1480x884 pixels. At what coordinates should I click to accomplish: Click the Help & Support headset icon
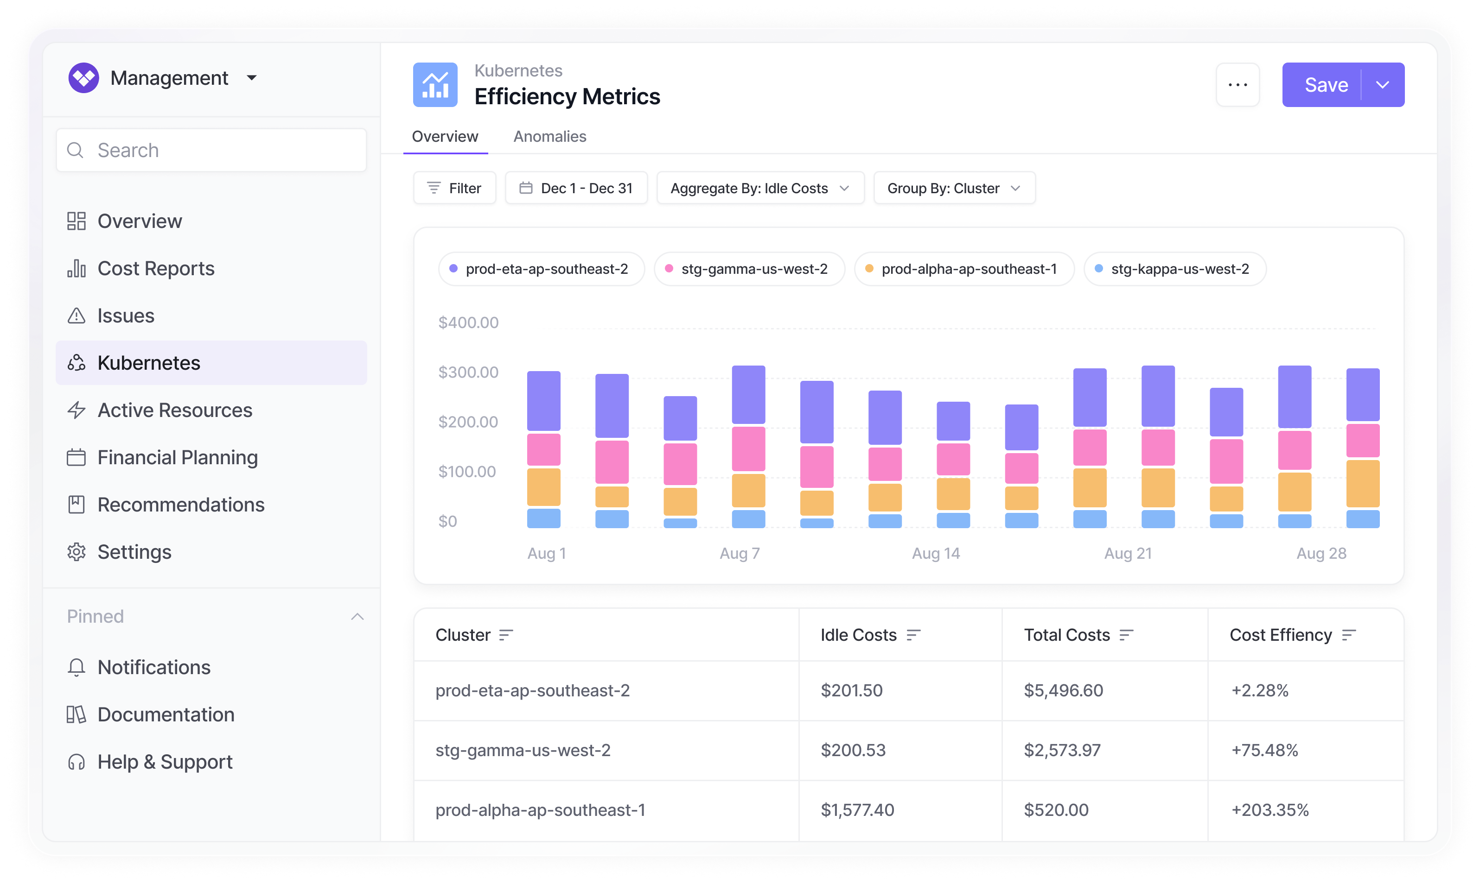(77, 762)
